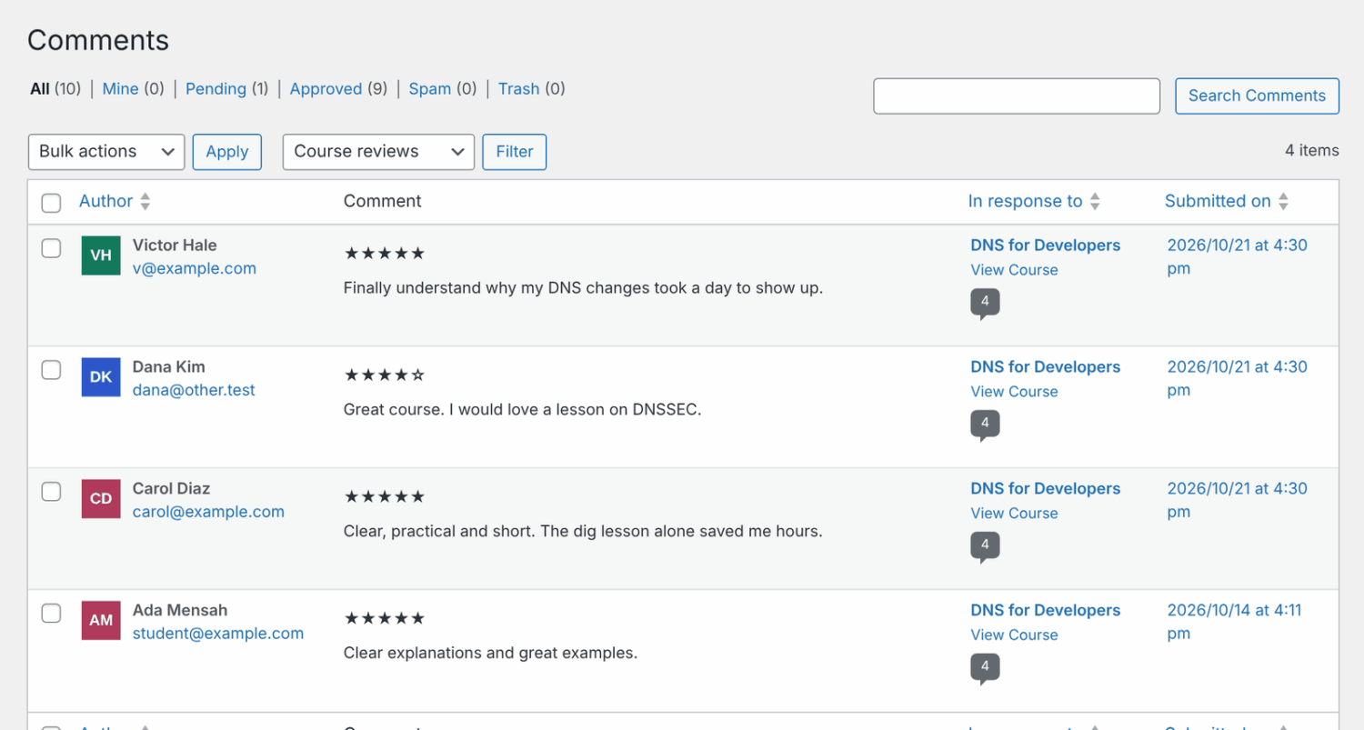Open comment count bubble in Victor Hale's row

click(x=985, y=304)
